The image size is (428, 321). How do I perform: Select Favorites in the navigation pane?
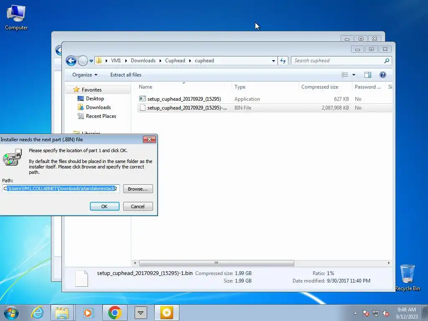(x=92, y=90)
